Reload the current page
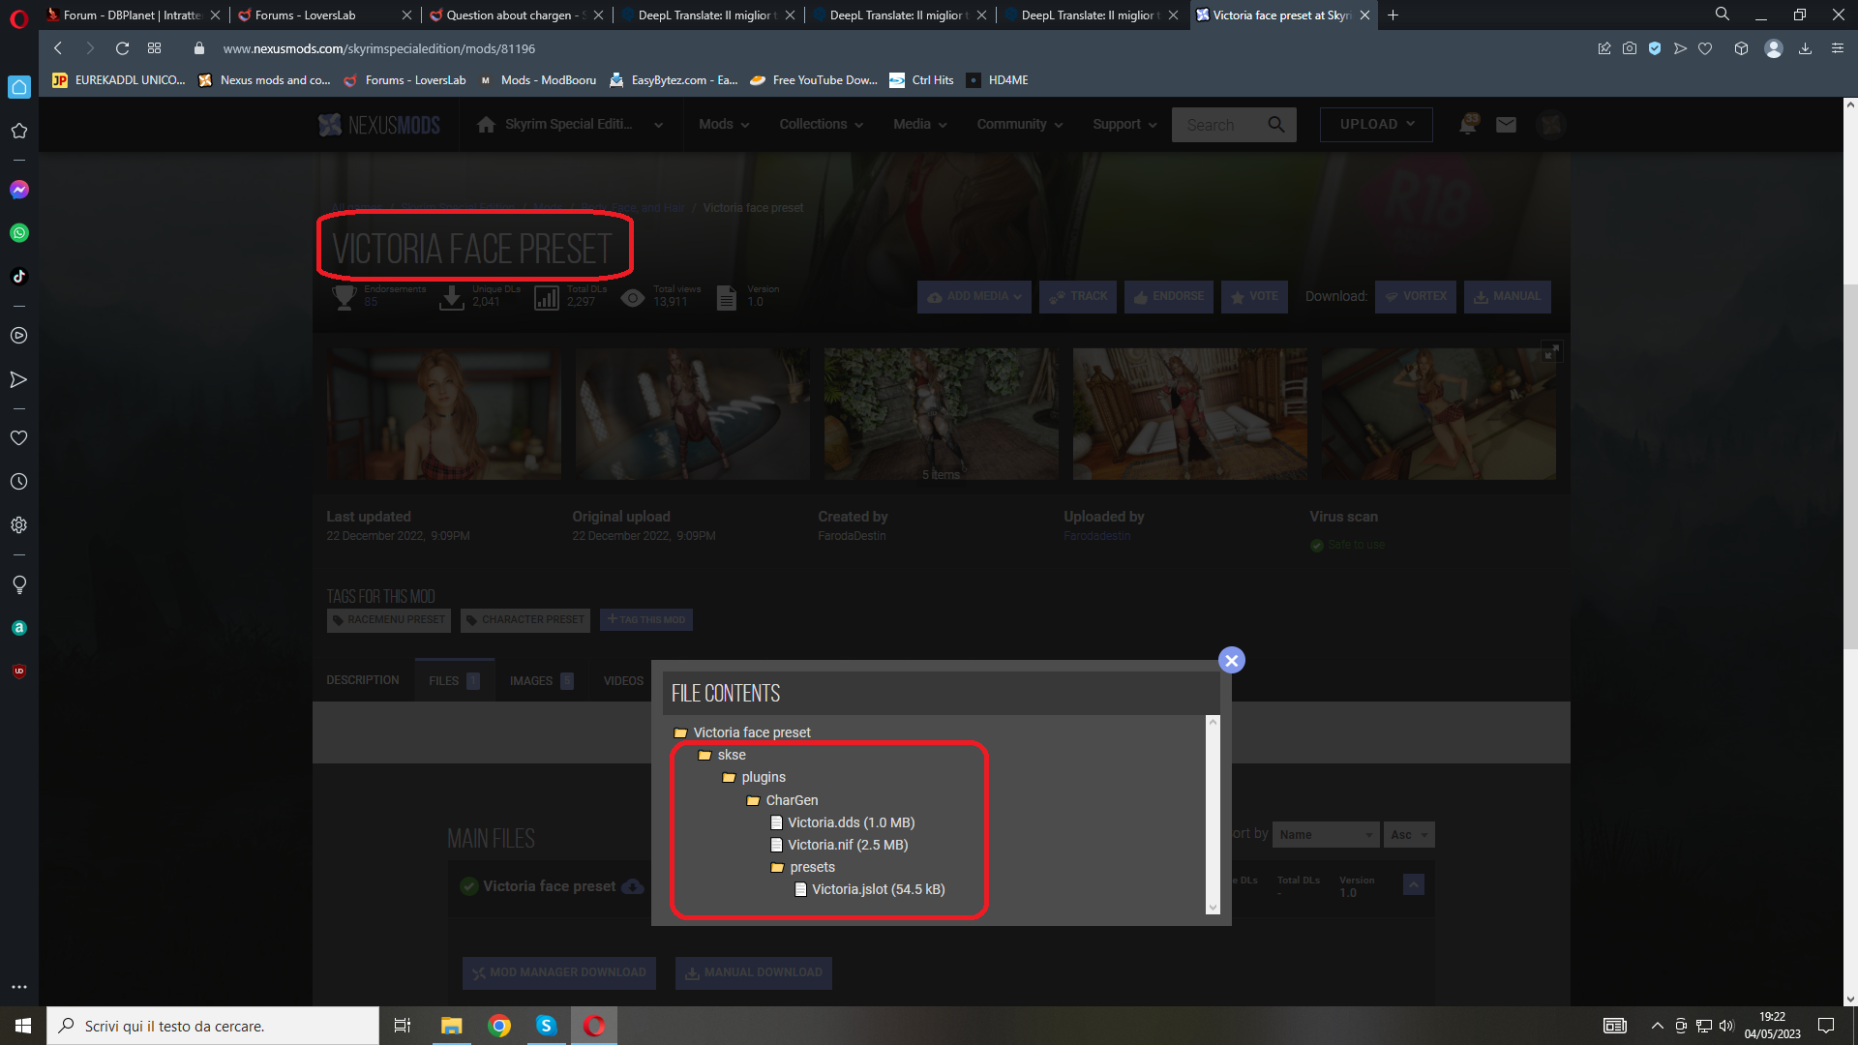This screenshot has height=1045, width=1858. coord(122,48)
